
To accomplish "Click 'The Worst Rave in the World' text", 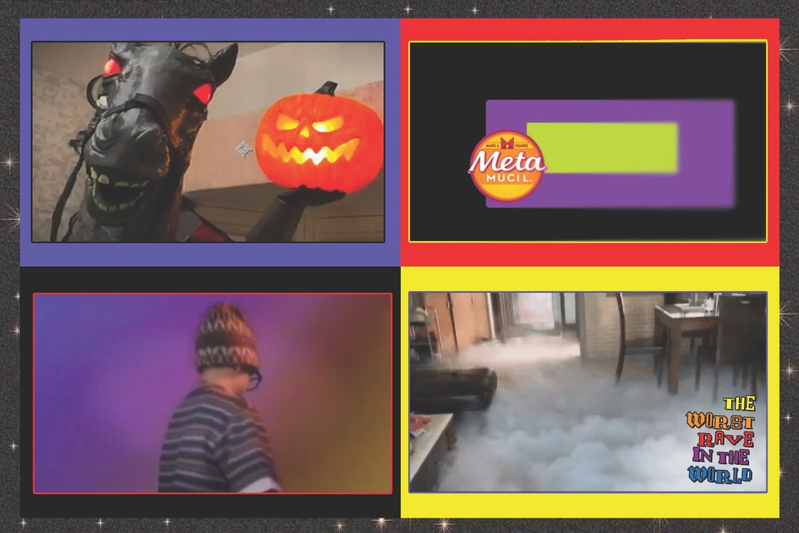I will (x=721, y=440).
